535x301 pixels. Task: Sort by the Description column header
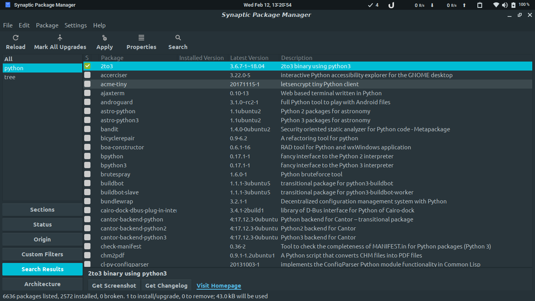(297, 58)
